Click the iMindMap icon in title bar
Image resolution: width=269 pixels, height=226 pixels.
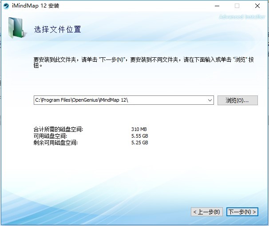coord(7,6)
